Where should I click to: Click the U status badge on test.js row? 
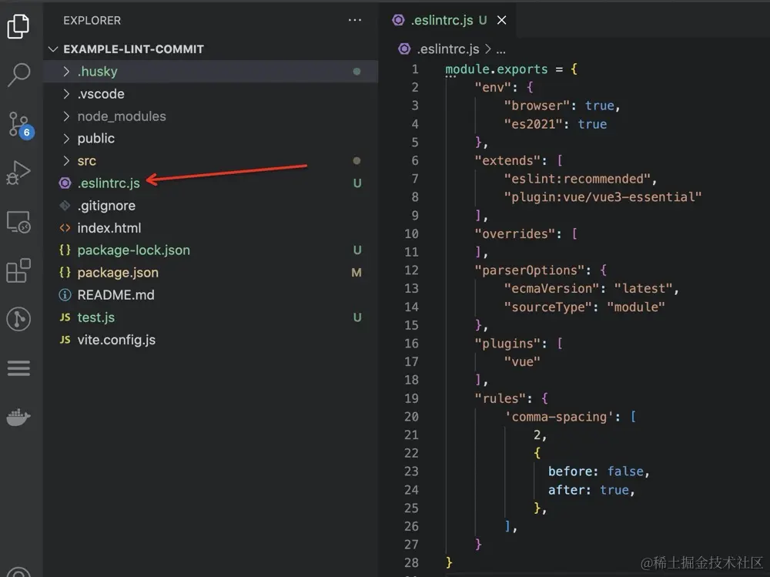coord(357,317)
